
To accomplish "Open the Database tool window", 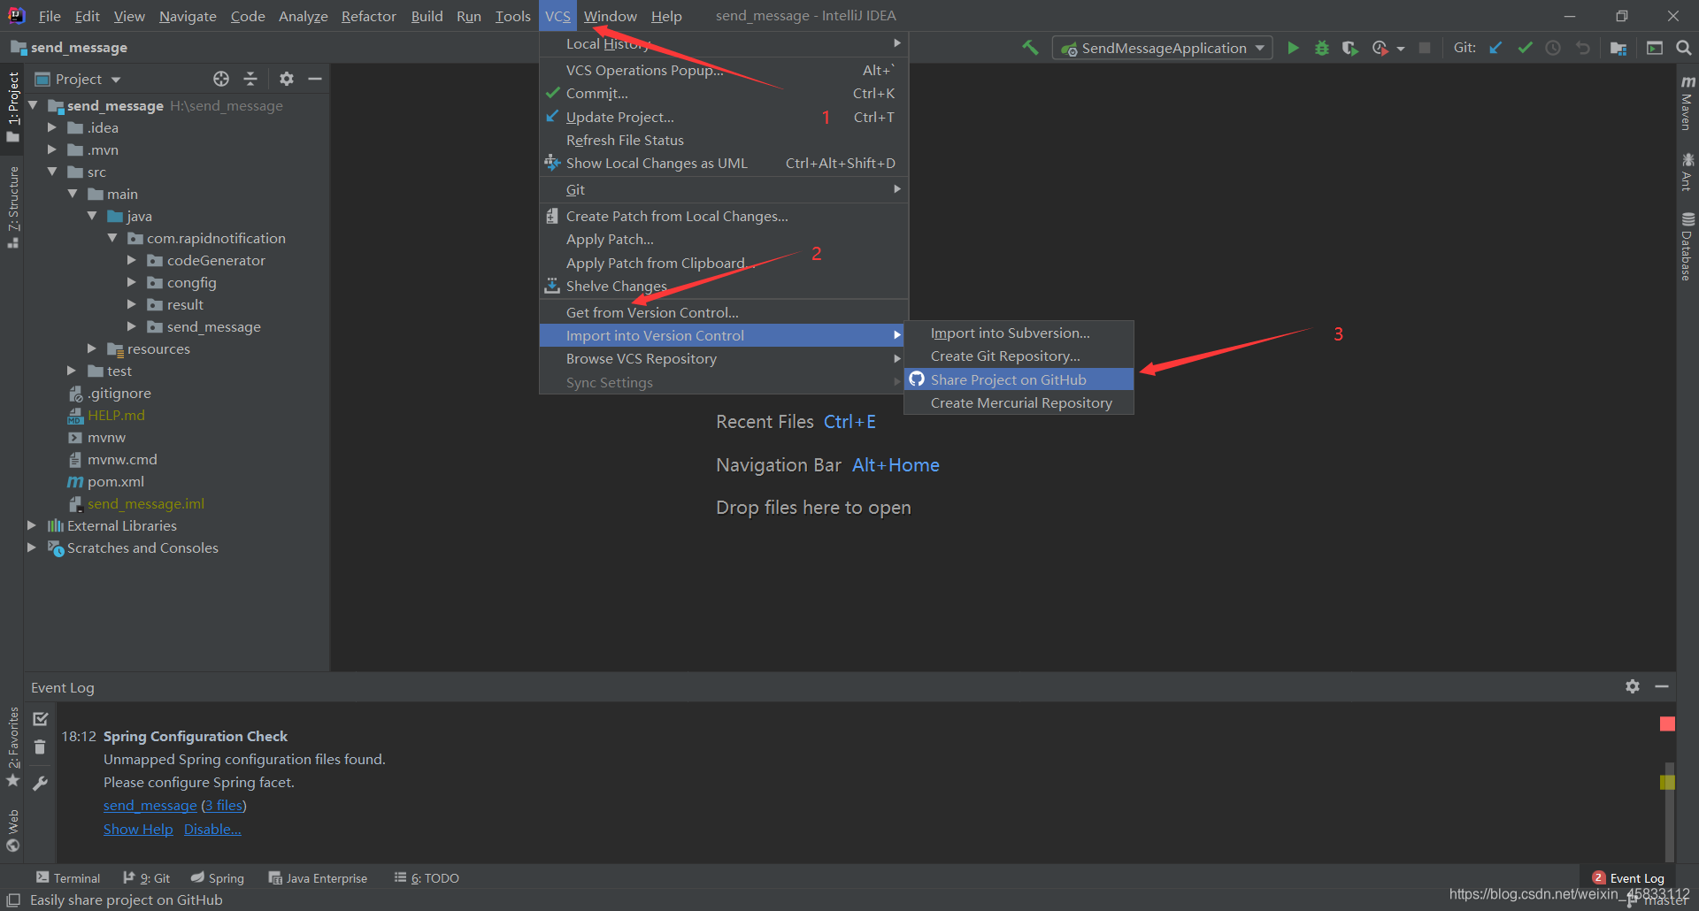I will pos(1687,247).
